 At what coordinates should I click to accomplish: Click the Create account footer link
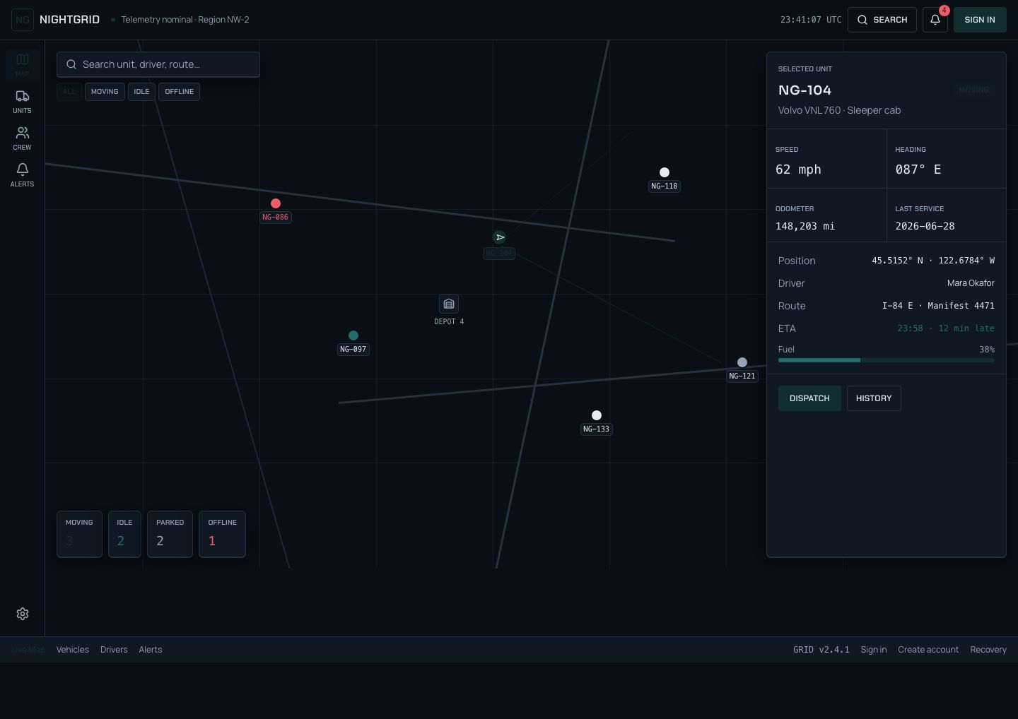point(928,650)
